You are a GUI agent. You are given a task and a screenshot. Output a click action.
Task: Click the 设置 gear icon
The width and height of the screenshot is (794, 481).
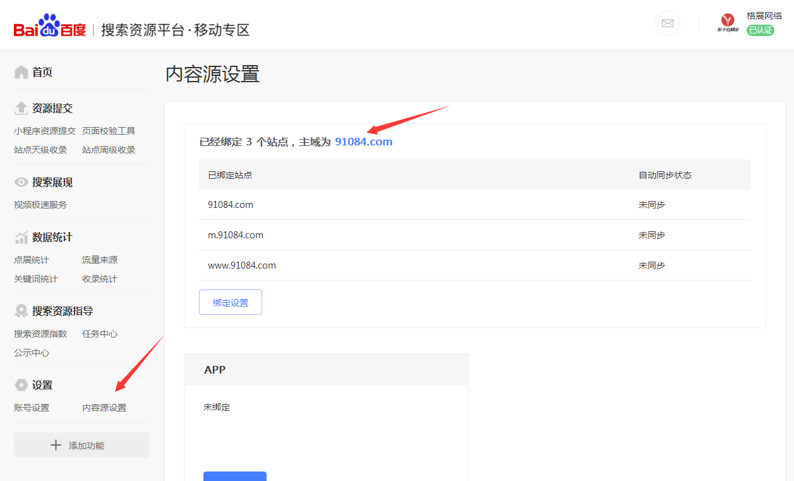coord(21,385)
